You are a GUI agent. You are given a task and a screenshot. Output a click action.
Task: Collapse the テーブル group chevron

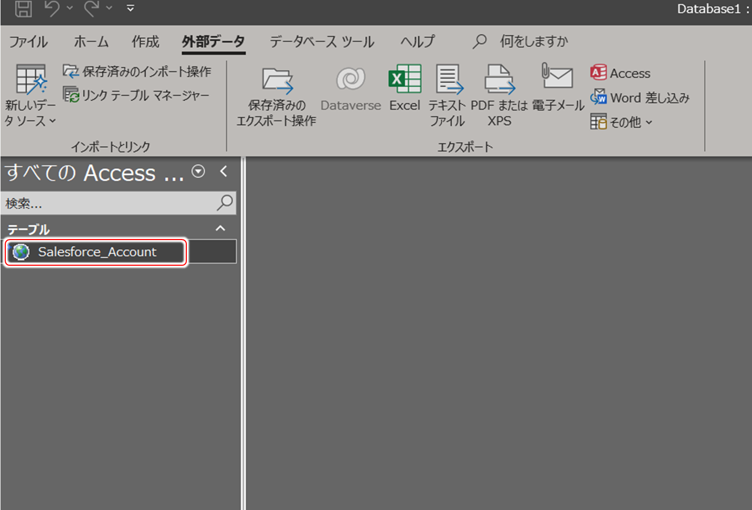[220, 228]
